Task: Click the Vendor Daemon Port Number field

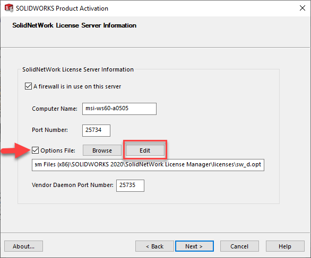Action: click(x=130, y=185)
